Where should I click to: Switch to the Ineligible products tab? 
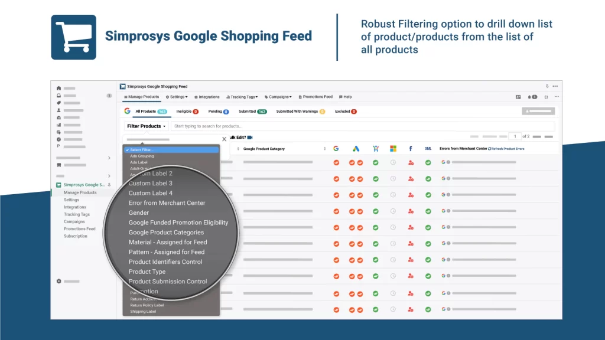[x=187, y=112]
